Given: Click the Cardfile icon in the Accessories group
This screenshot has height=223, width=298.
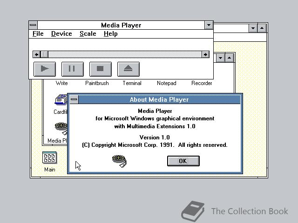Looking at the screenshot, I should (x=61, y=100).
